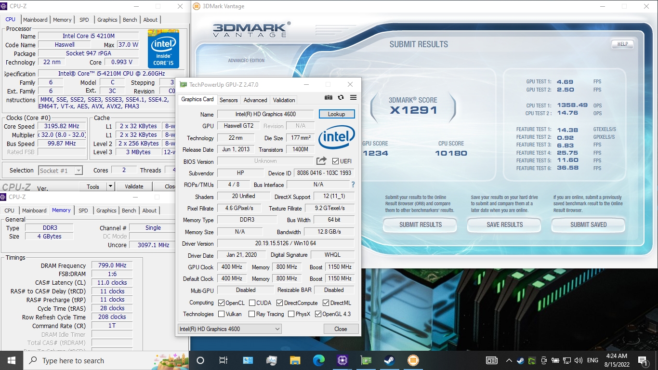Click the Driver Version value field
The width and height of the screenshot is (658, 370).
286,244
